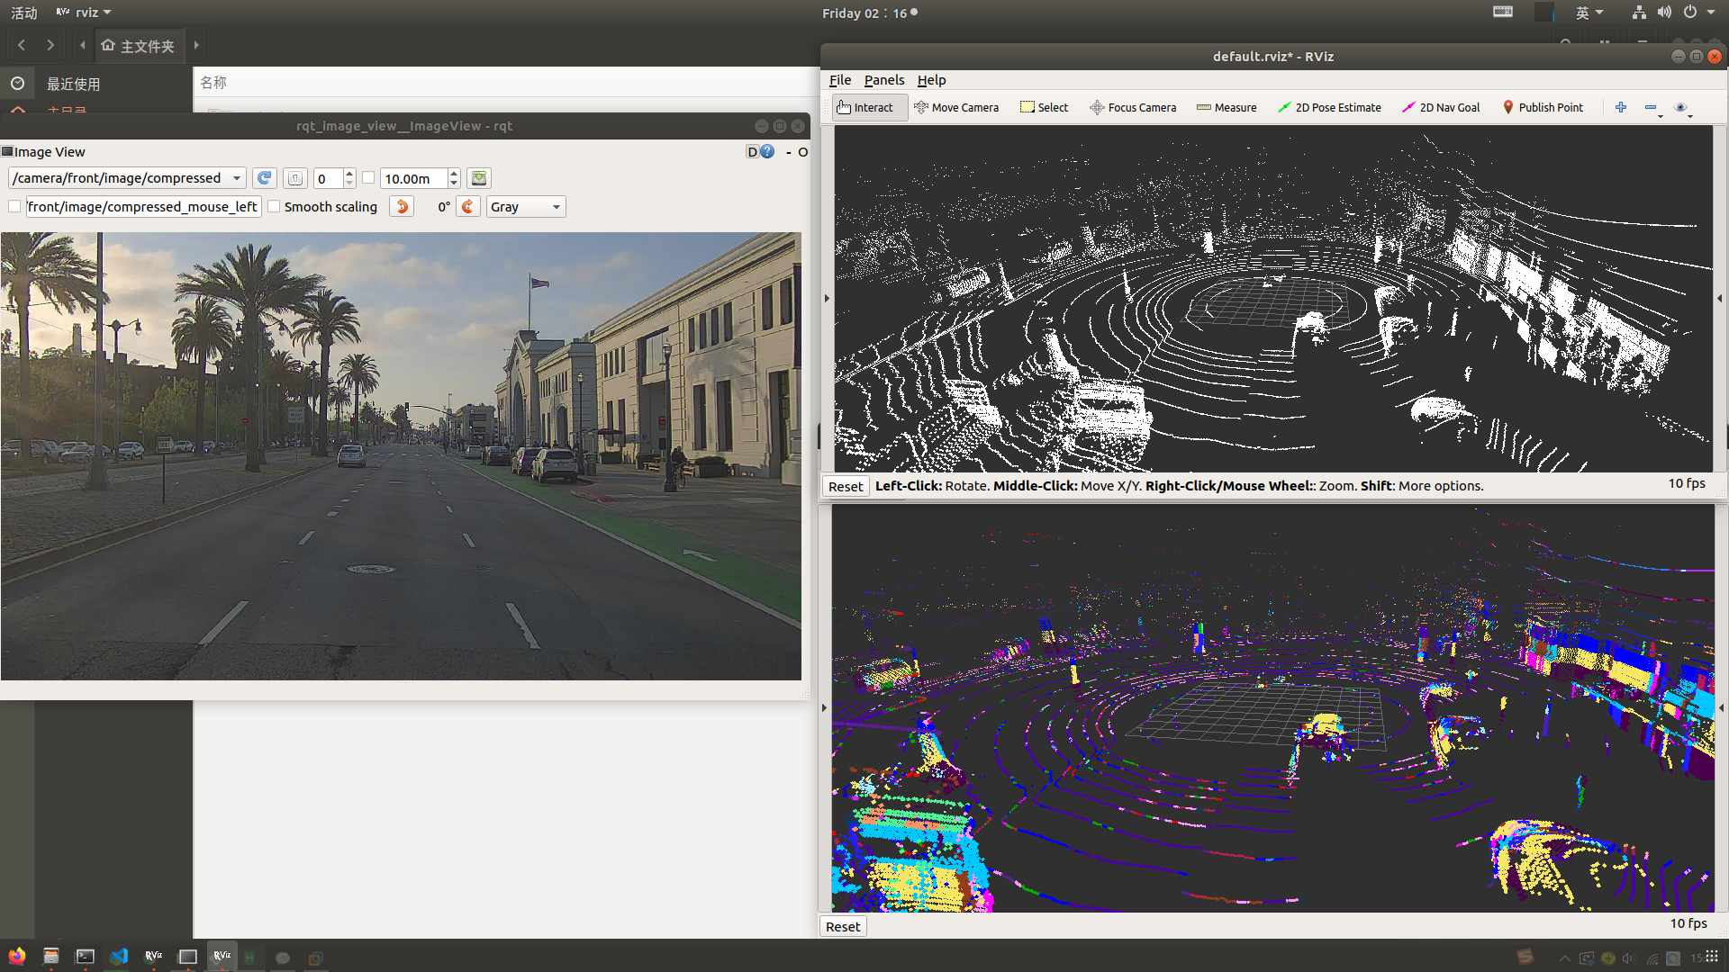Select the Publish Point tool
This screenshot has height=972, width=1729.
1543,107
